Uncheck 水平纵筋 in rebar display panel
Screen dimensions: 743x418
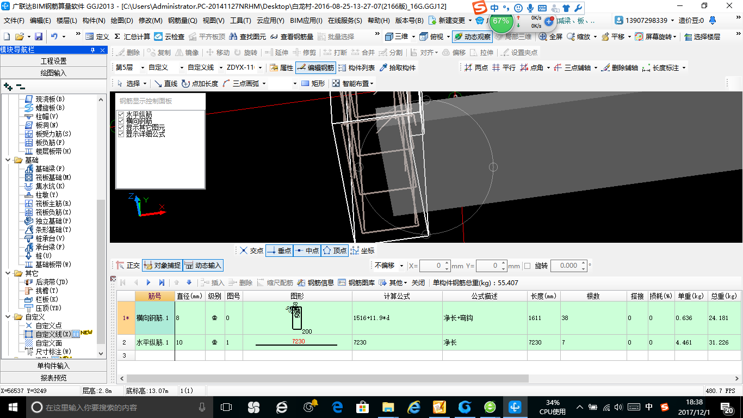[121, 114]
